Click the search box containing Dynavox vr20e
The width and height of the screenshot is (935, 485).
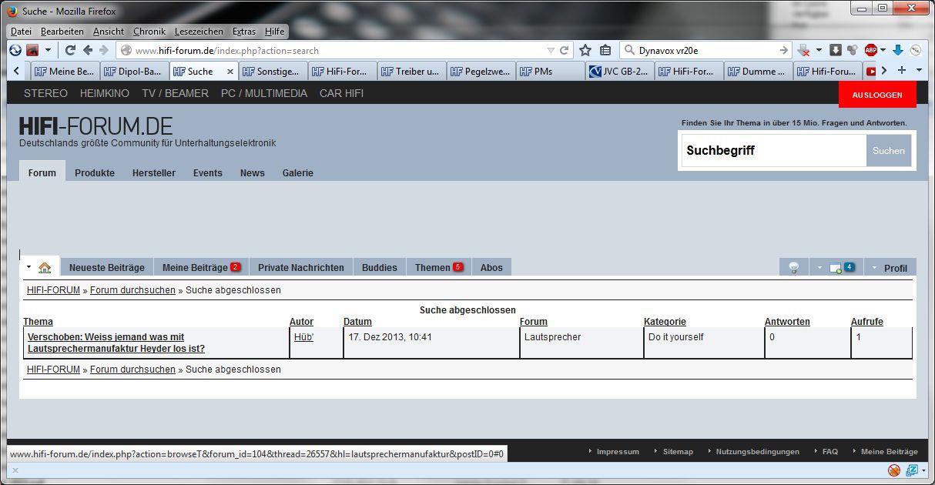point(706,50)
